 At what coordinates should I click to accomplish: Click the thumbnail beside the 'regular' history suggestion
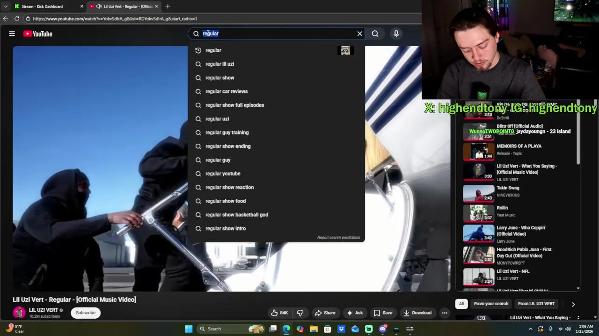(x=345, y=50)
